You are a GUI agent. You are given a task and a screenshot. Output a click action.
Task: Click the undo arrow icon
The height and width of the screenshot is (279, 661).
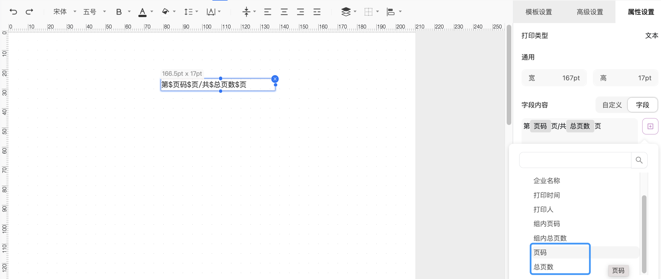13,12
